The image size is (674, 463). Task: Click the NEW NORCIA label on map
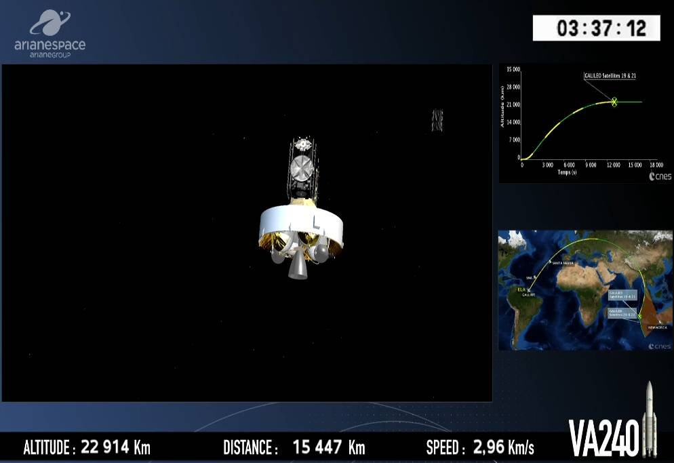pyautogui.click(x=658, y=327)
